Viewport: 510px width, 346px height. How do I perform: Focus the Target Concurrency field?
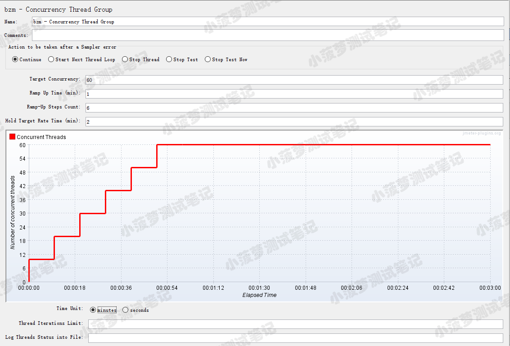pyautogui.click(x=294, y=80)
